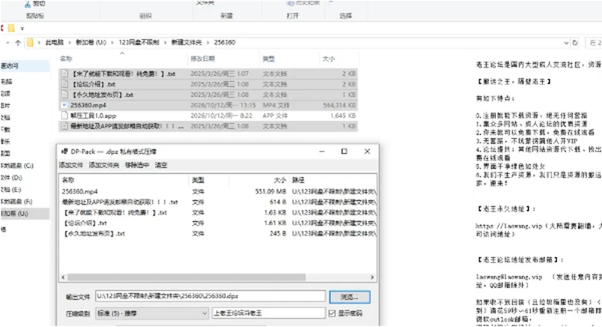602x327 pixels.
Task: Click the Explorer search box right of refresh
Action: pyautogui.click(x=594, y=43)
